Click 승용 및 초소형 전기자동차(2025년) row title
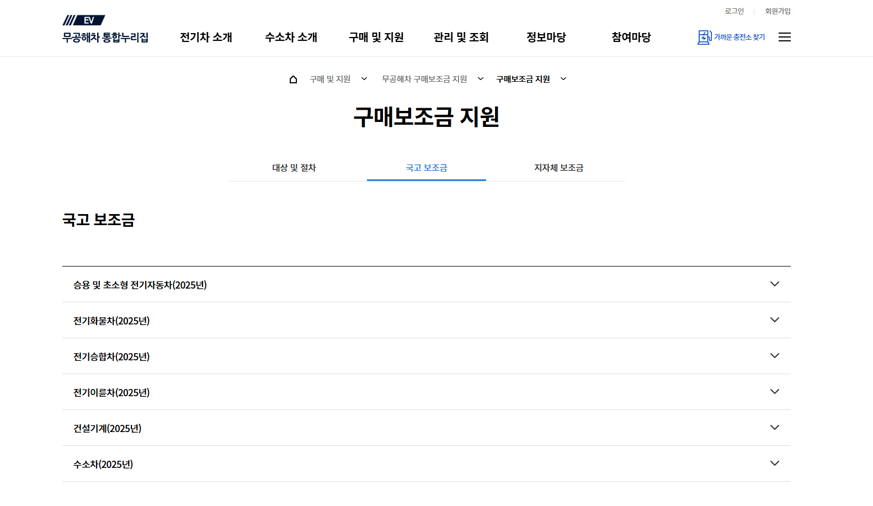 pyautogui.click(x=140, y=285)
